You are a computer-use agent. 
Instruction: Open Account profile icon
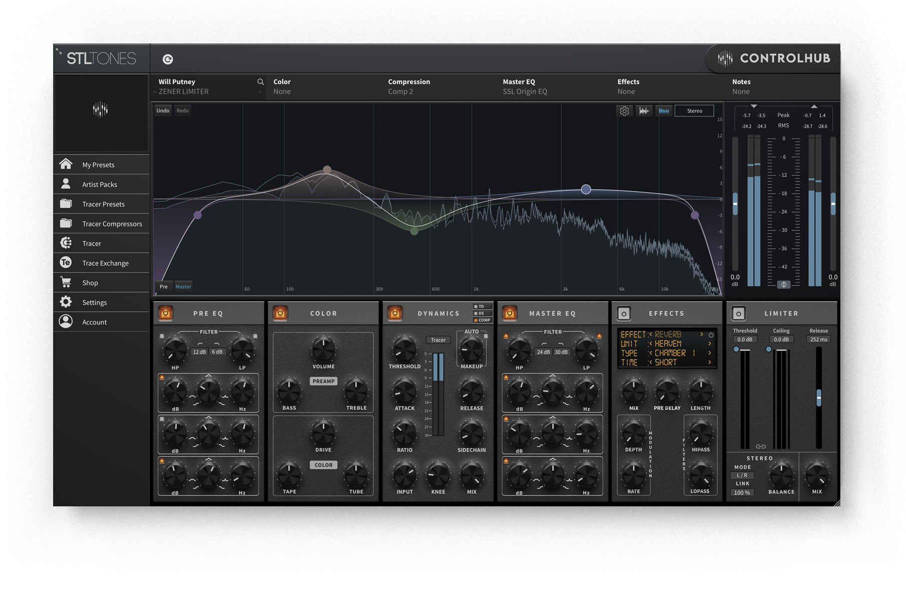pyautogui.click(x=66, y=322)
